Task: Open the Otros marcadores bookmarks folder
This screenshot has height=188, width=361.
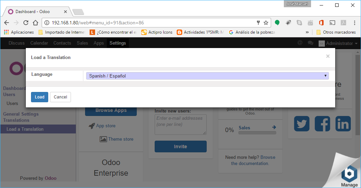Action: point(336,32)
